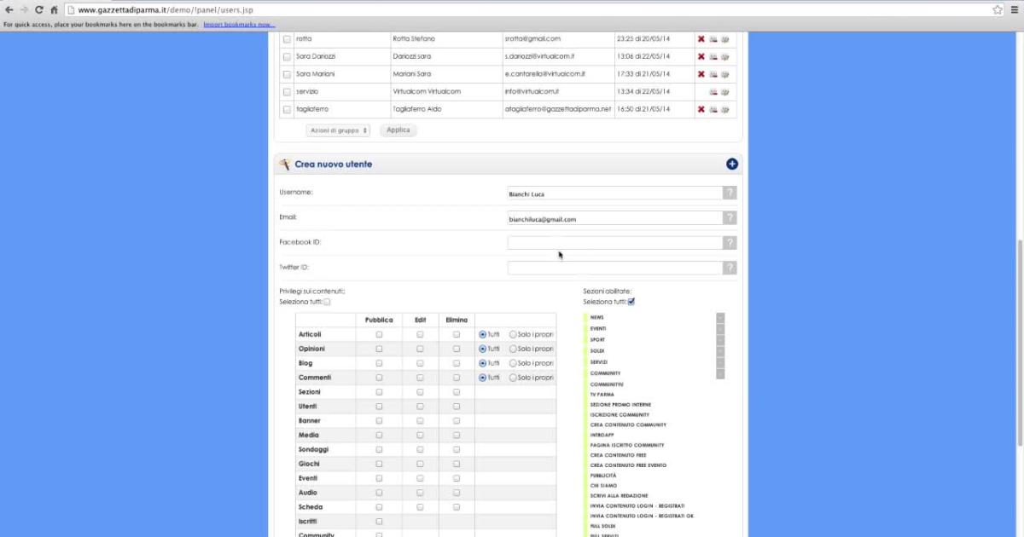Click the red delete X for tagliaferro
Image resolution: width=1024 pixels, height=537 pixels.
(701, 109)
